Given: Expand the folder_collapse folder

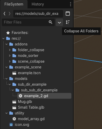Looking at the screenshot, I should pyautogui.click(x=10, y=50).
